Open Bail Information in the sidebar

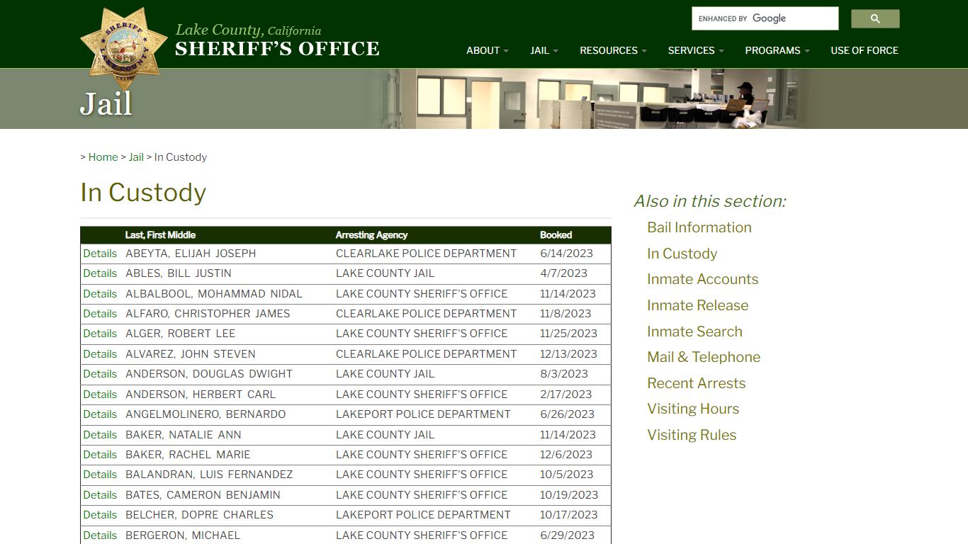(x=699, y=227)
